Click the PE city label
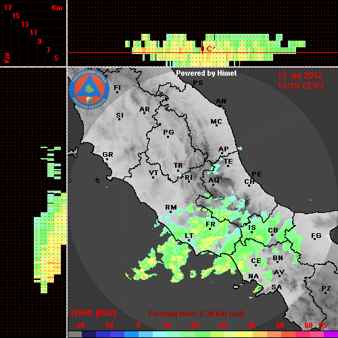Viewport: 338px width, 338px height. [x=257, y=174]
